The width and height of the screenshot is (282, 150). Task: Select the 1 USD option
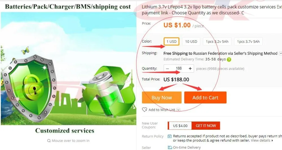coord(171,41)
